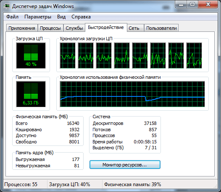Click the Кэшировано value 1932
This screenshot has width=221, height=192.
(x=74, y=130)
